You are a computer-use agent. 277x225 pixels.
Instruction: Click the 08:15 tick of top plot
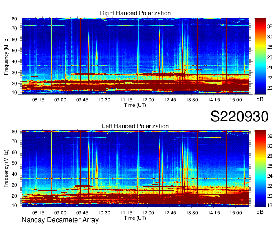point(38,100)
